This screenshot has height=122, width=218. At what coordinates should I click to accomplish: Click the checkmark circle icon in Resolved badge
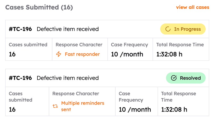point(174,78)
